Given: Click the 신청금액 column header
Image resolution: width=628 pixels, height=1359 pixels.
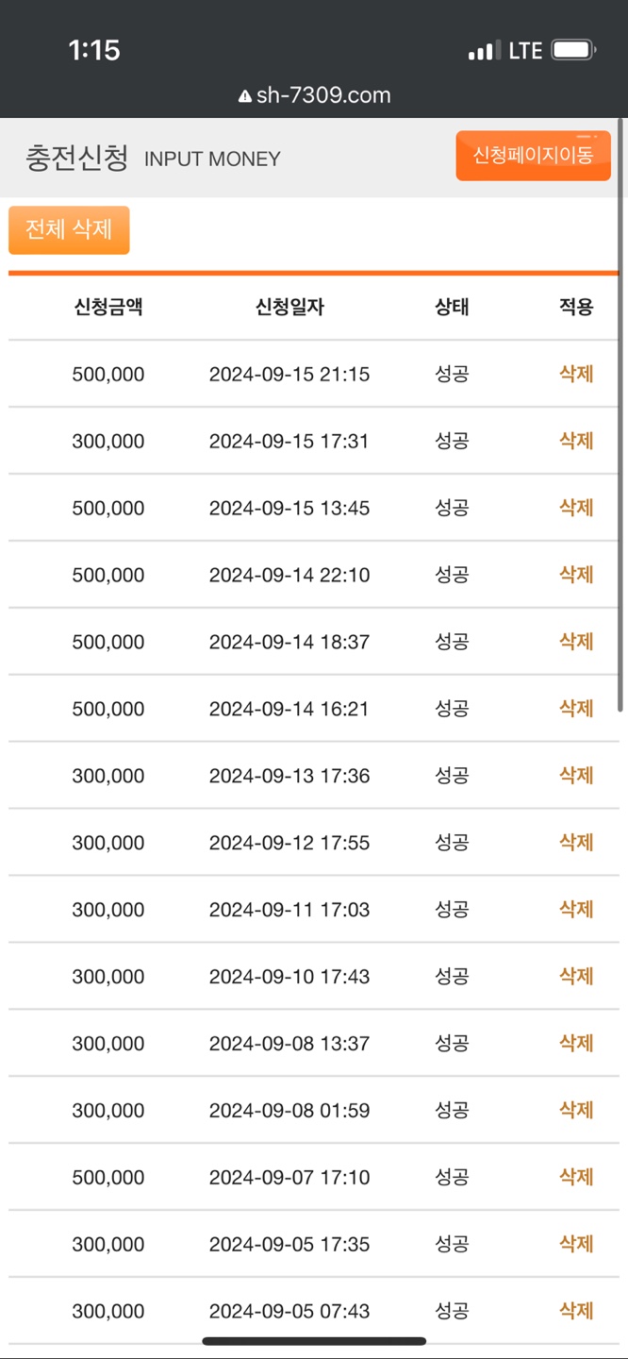Looking at the screenshot, I should tap(108, 307).
